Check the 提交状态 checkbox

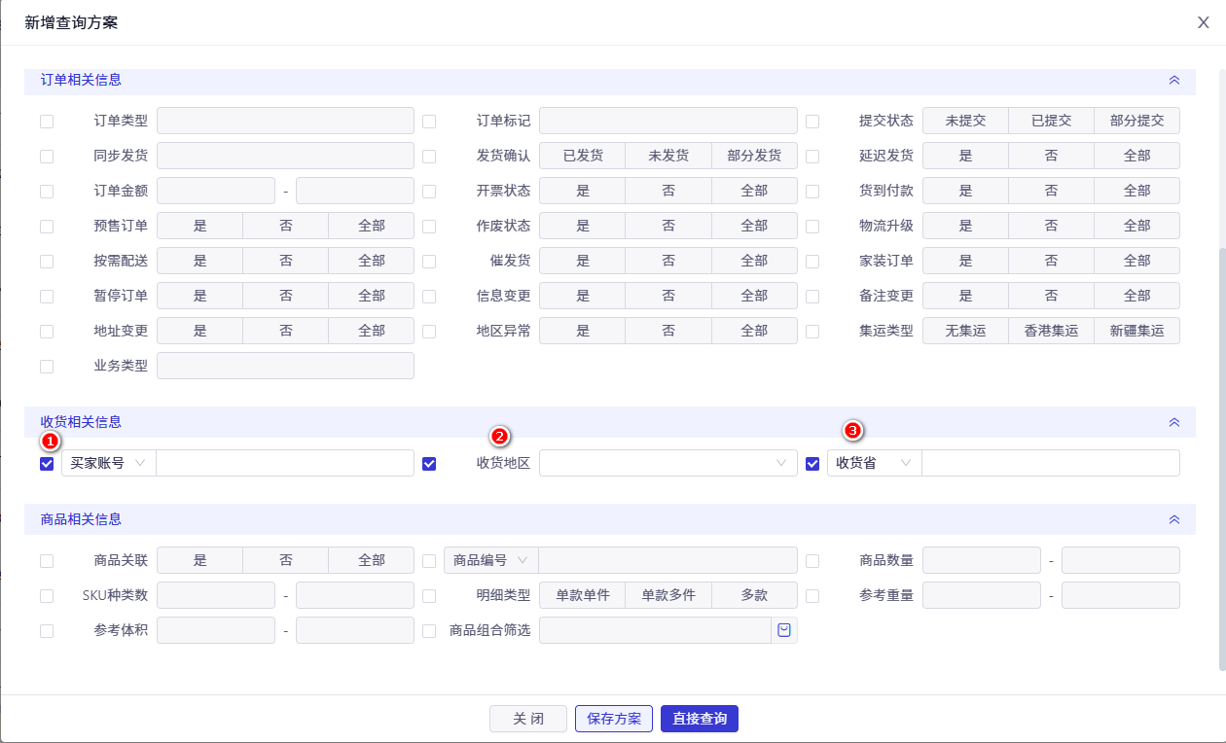(812, 122)
